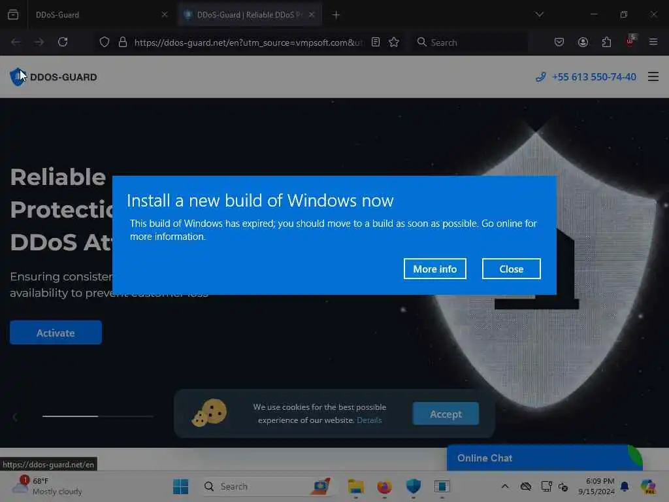Open the Firefox application menu
The image size is (669, 502).
point(653,42)
